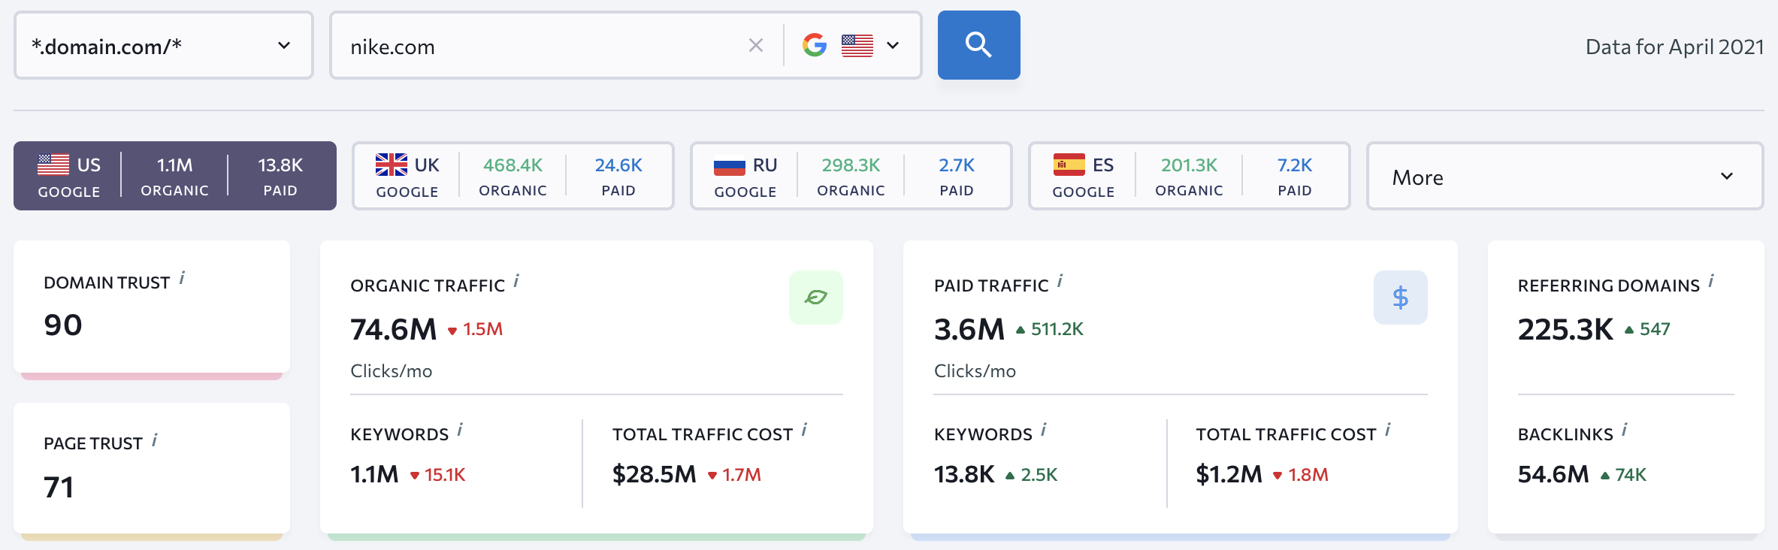Click the Domain Trust score 90
The width and height of the screenshot is (1778, 550).
(63, 325)
